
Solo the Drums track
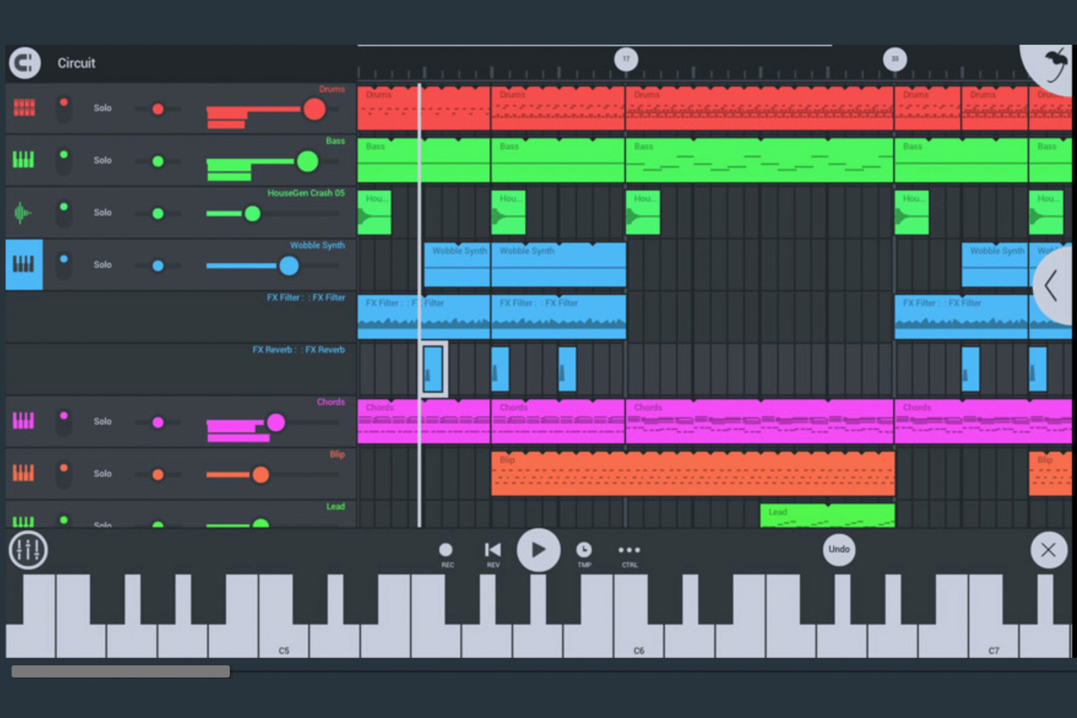pyautogui.click(x=102, y=108)
